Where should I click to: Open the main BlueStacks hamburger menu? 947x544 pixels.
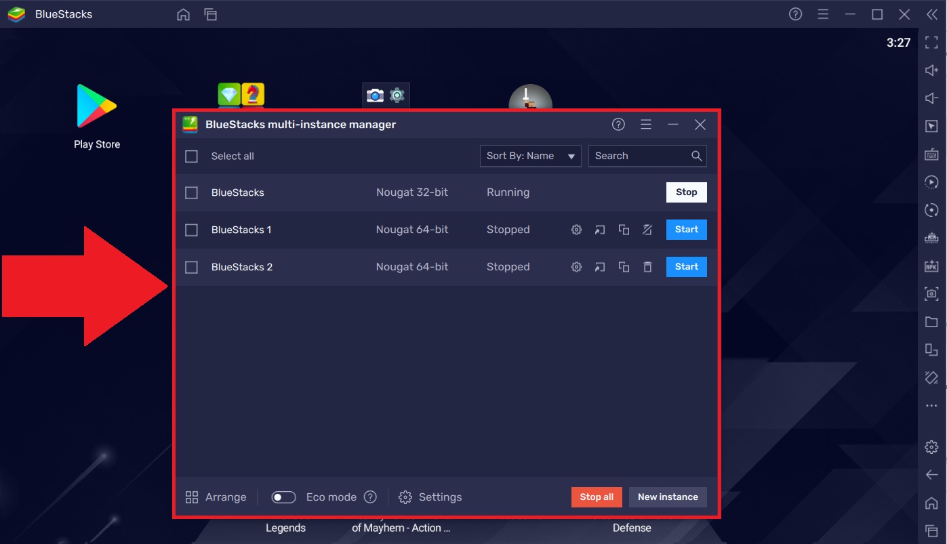point(823,14)
